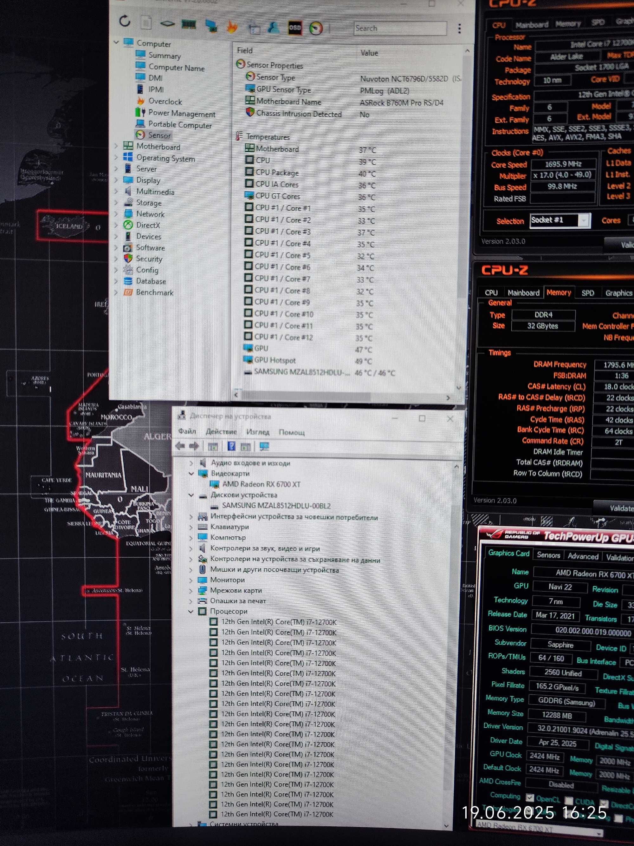Open the Действие menu in Device Manager
This screenshot has height=846, width=634.
[221, 431]
